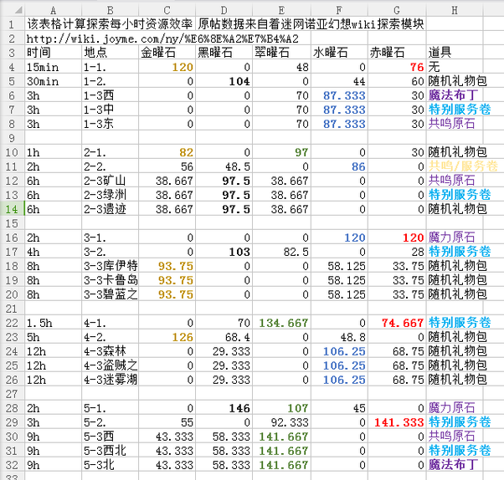The height and width of the screenshot is (480, 504).
Task: Click the wiki.joyme.com URL cell
Action: coord(162,38)
